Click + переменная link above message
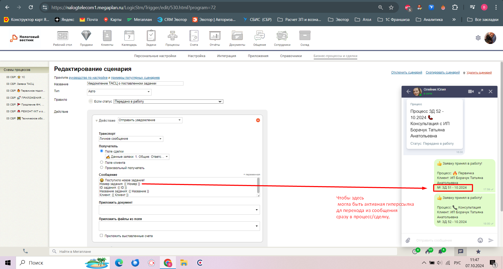 252,175
